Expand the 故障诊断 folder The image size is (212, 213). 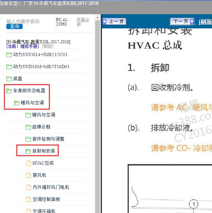41,127
